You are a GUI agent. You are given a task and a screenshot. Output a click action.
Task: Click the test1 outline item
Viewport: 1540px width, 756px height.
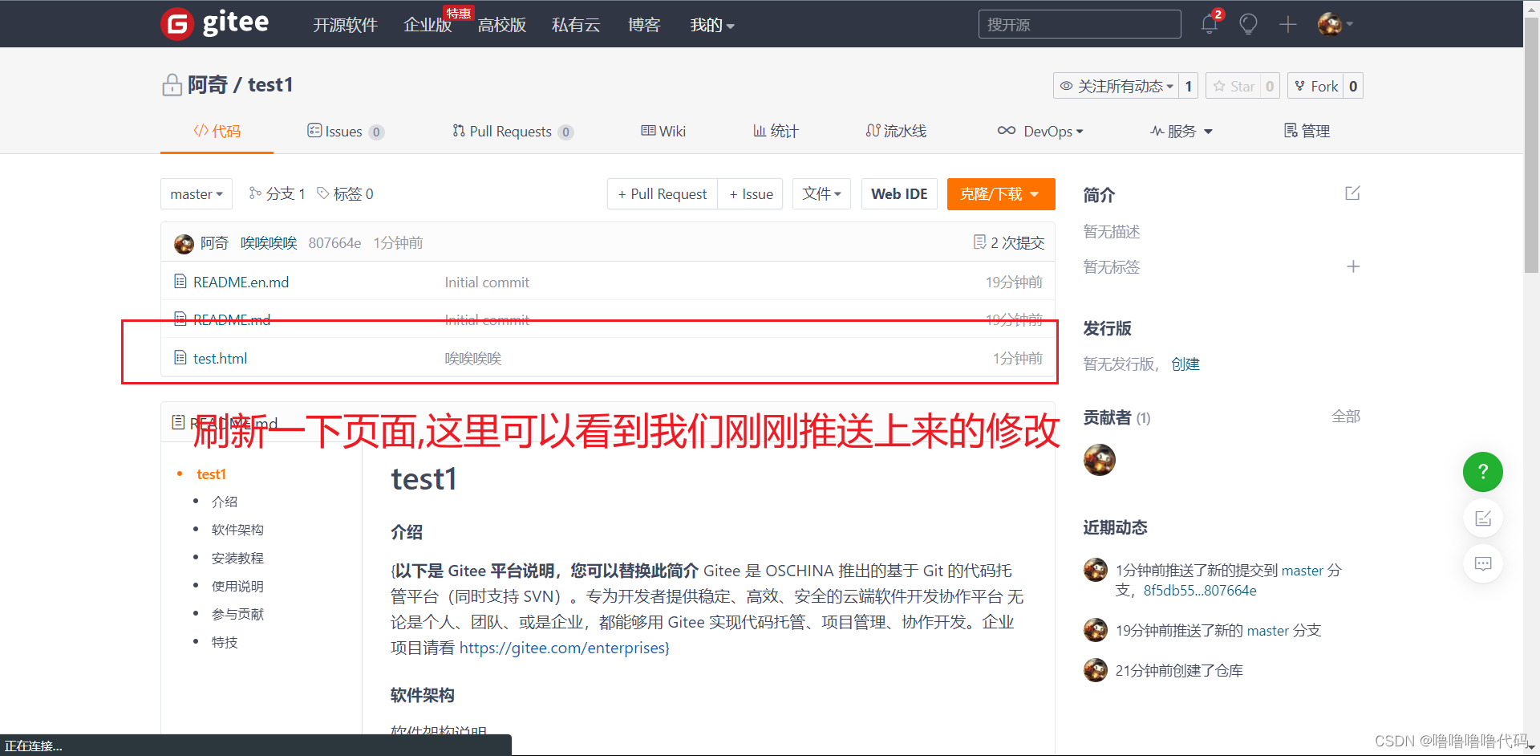pyautogui.click(x=211, y=474)
